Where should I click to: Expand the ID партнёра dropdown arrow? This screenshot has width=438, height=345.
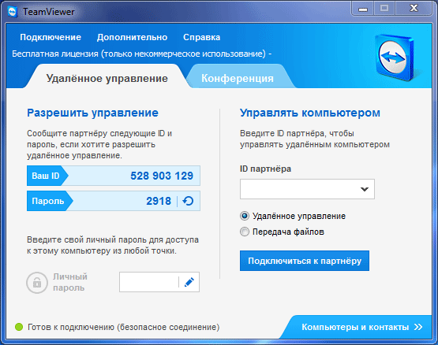(365, 189)
